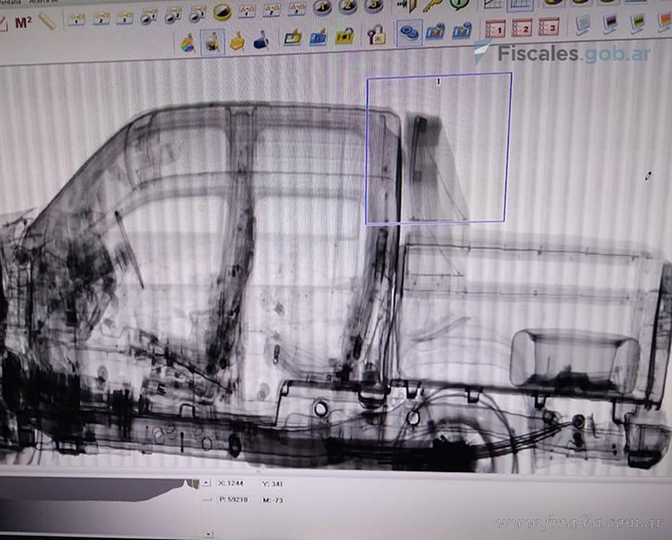Click the color palette paint icon
The width and height of the screenshot is (672, 540).
tap(187, 41)
